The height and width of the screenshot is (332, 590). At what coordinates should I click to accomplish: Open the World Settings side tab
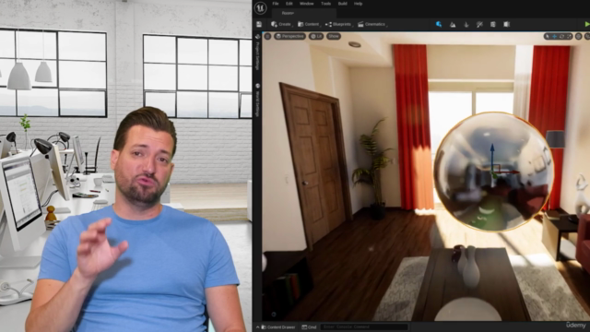pos(258,100)
